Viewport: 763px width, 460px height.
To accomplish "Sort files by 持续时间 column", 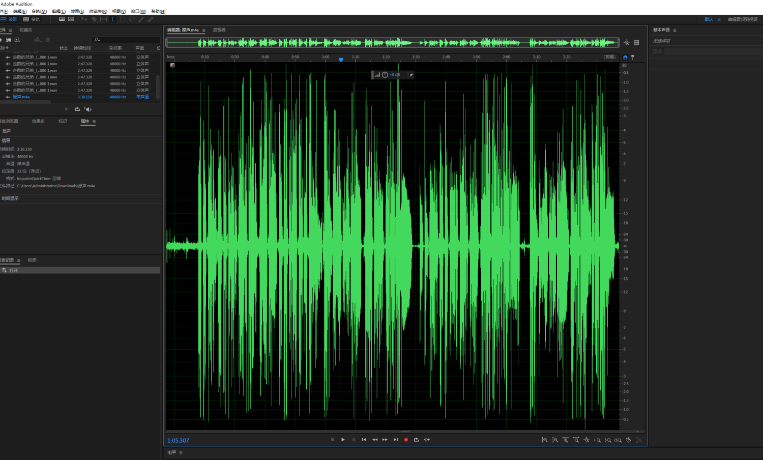I will [x=82, y=48].
